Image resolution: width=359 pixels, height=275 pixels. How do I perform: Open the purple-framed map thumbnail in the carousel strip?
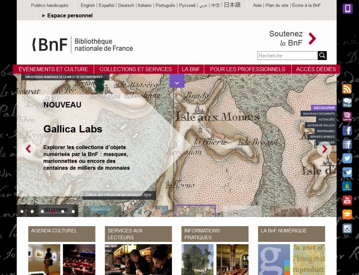(196, 211)
